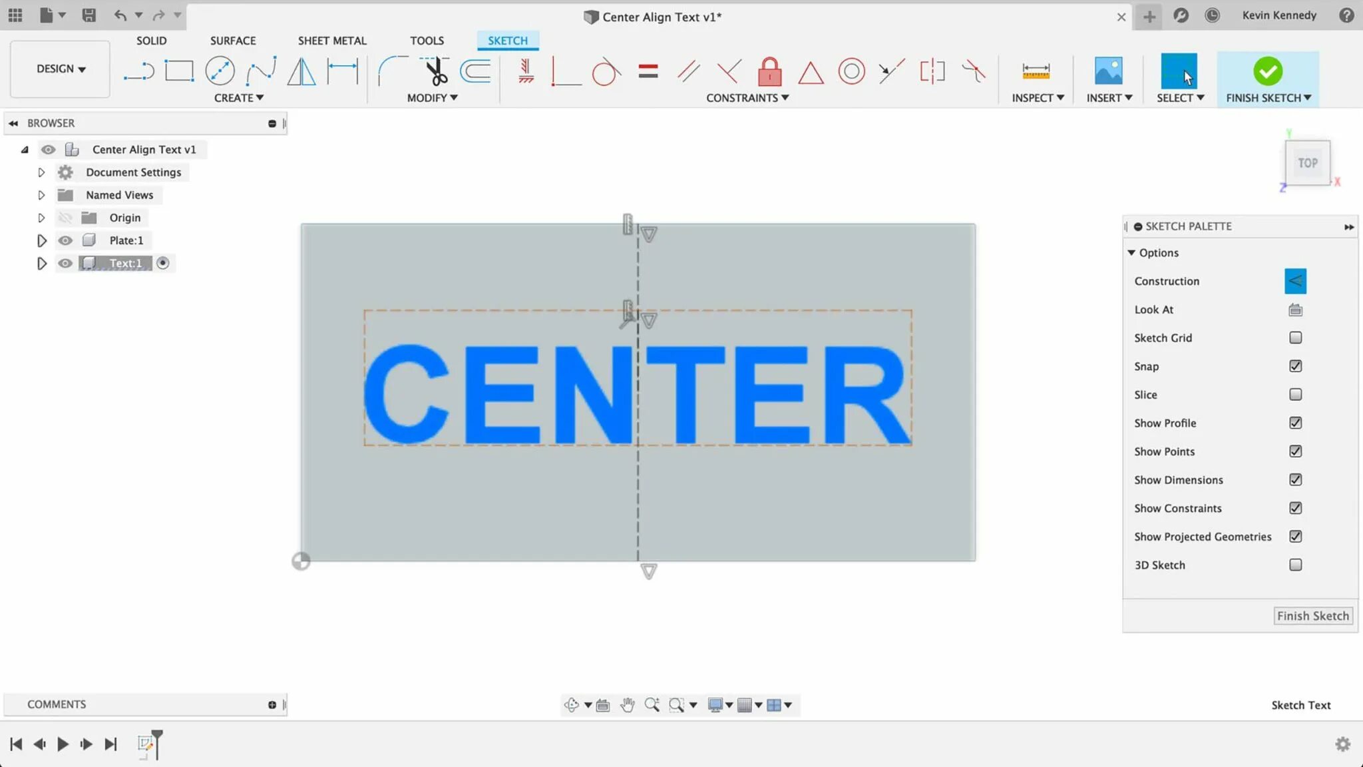Toggle visibility of Plate:1 component
1363x767 pixels.
pos(65,240)
